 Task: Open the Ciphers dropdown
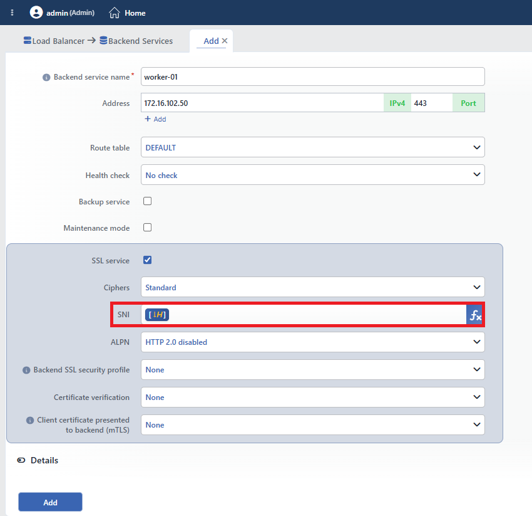(x=313, y=287)
